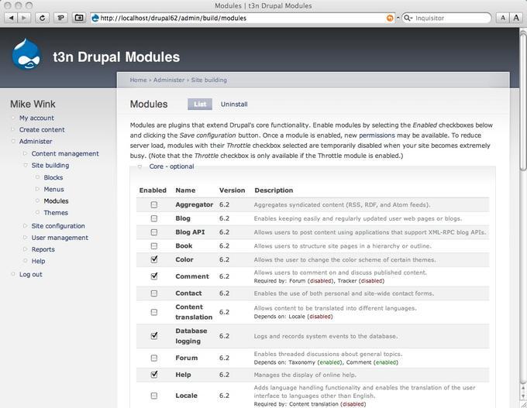
Task: Disable the Help module checkbox
Action: (154, 374)
